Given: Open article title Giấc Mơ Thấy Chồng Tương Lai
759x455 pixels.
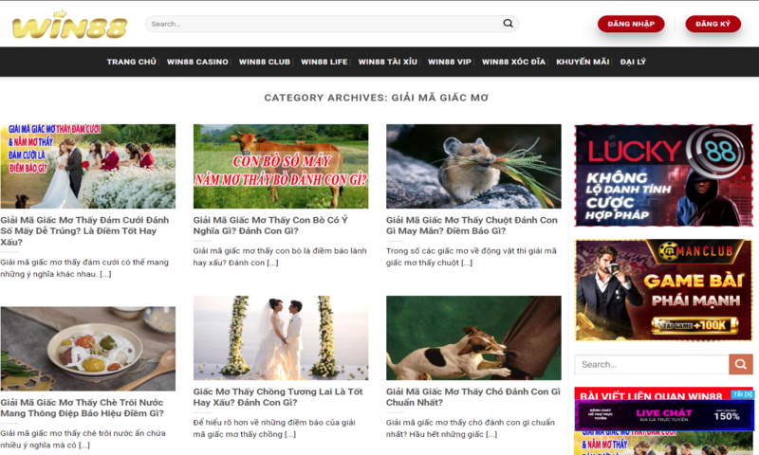Looking at the screenshot, I should (x=278, y=397).
